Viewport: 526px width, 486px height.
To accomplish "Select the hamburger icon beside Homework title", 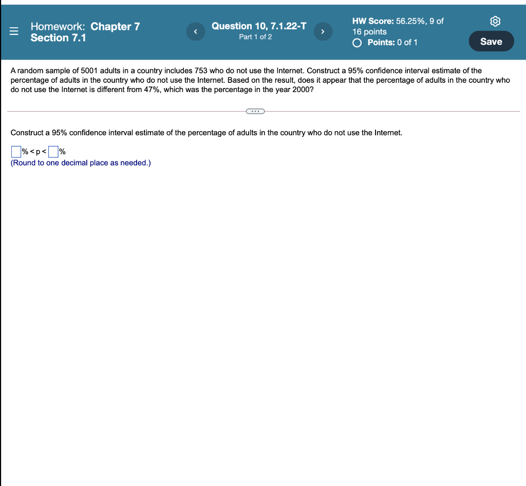I will pos(13,31).
